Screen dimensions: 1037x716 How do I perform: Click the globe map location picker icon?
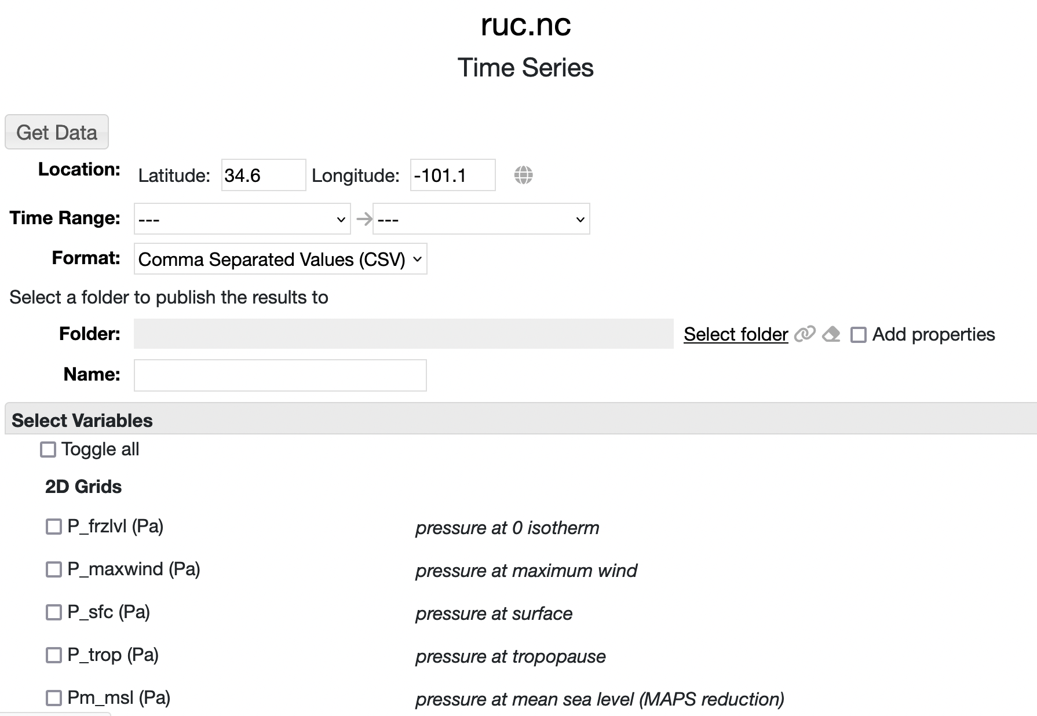(523, 175)
